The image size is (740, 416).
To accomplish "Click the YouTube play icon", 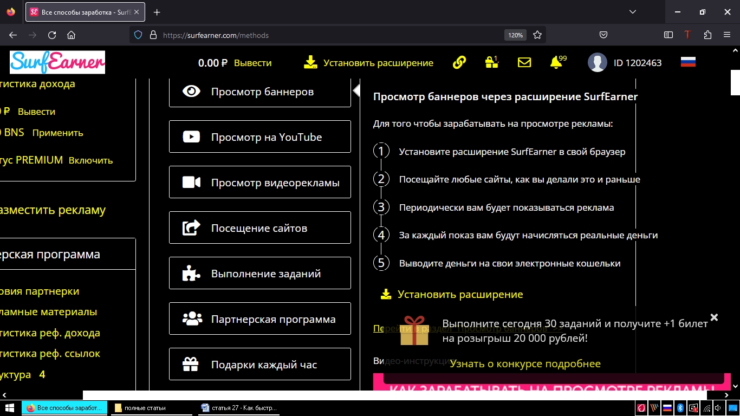I will [x=192, y=137].
